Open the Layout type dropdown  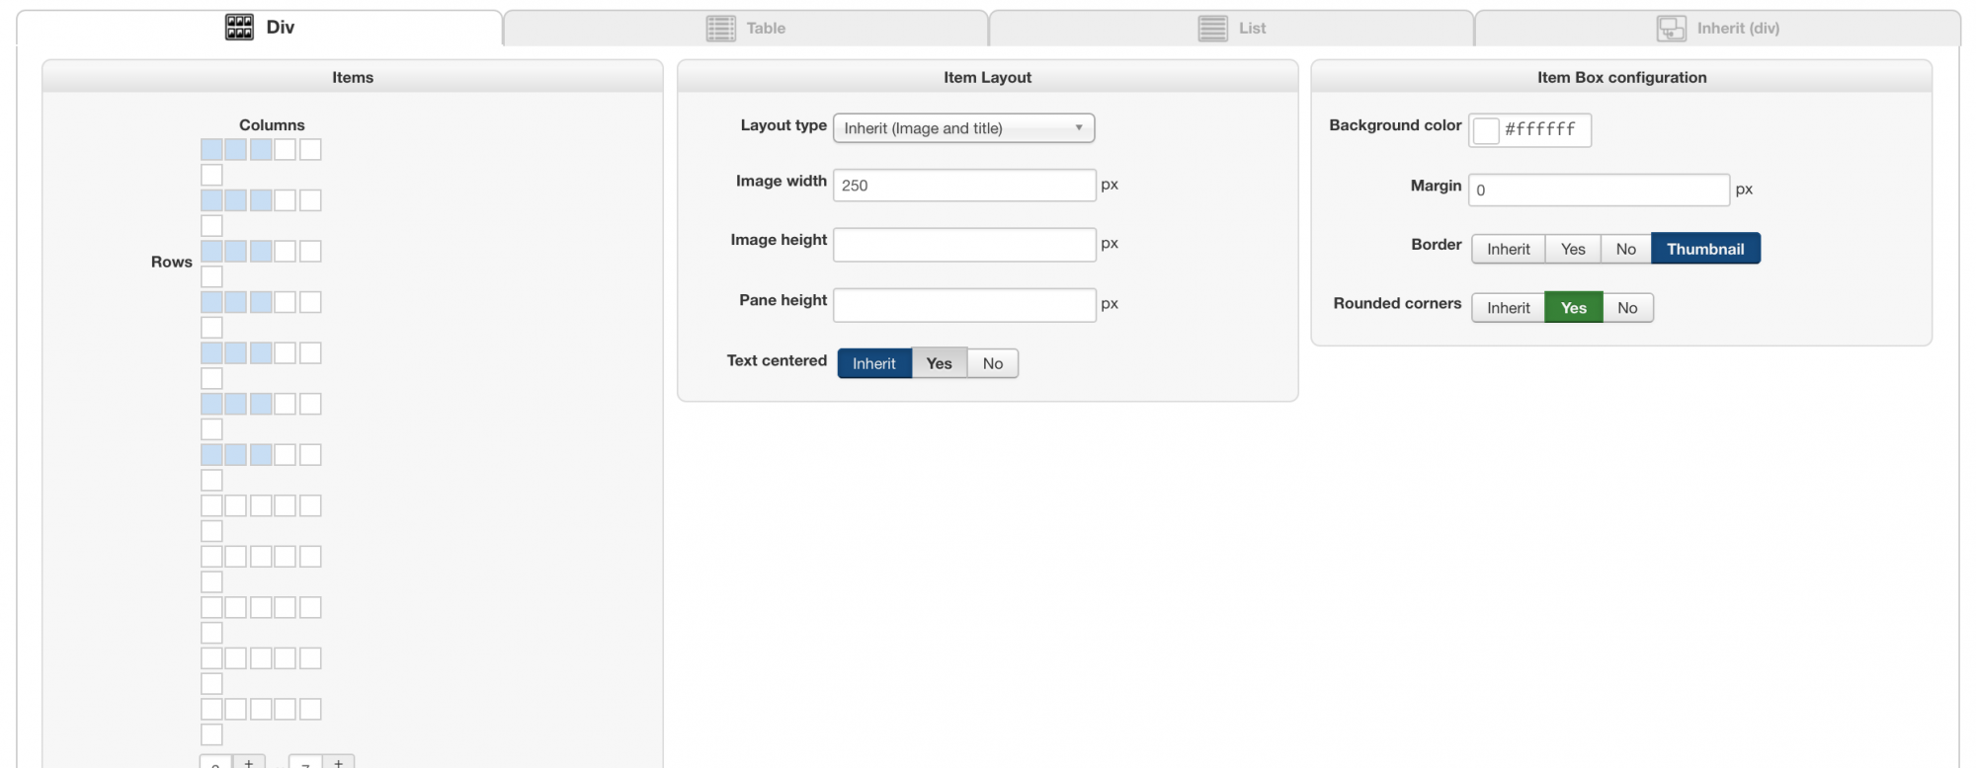click(963, 128)
